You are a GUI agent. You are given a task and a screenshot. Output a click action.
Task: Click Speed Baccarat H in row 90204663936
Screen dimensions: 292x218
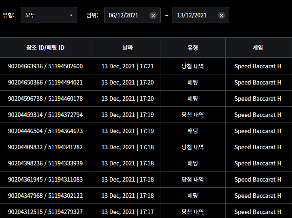coord(258,66)
